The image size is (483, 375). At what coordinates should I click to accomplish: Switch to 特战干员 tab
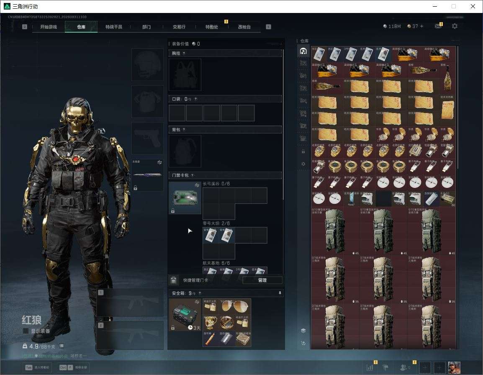coord(114,27)
